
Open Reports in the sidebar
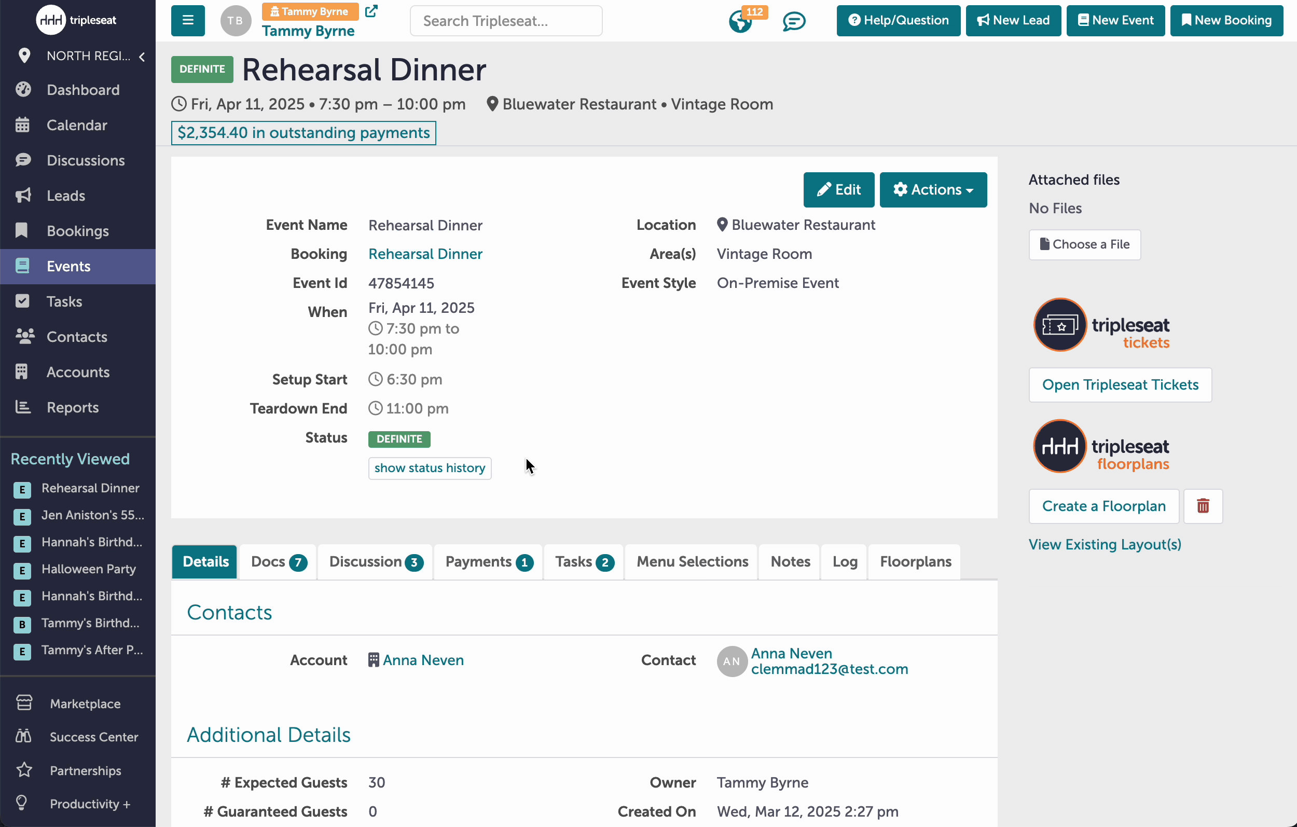(x=72, y=407)
